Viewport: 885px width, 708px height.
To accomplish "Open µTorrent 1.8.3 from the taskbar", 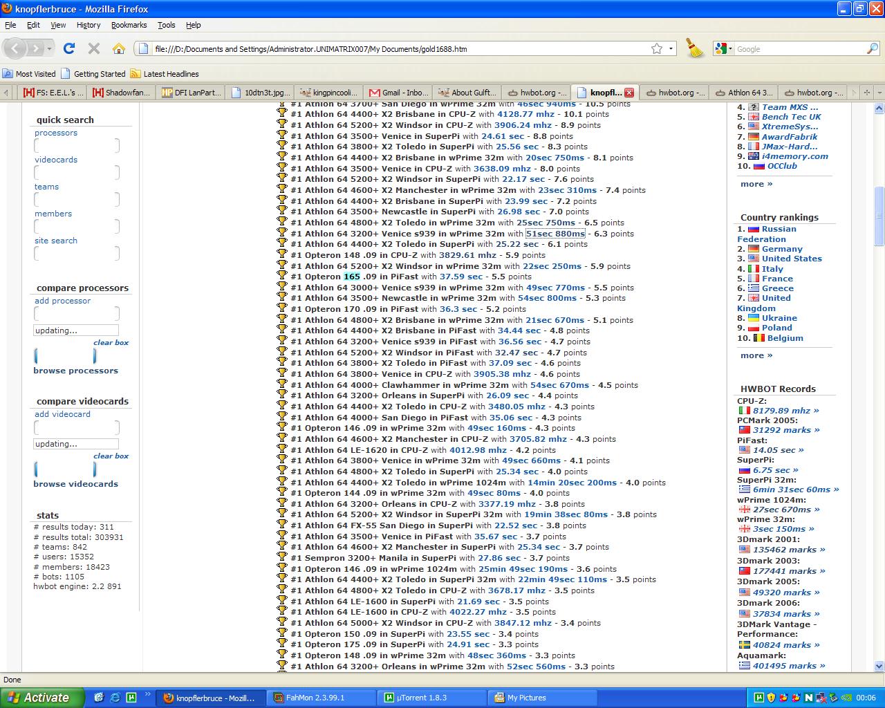I will click(x=432, y=698).
